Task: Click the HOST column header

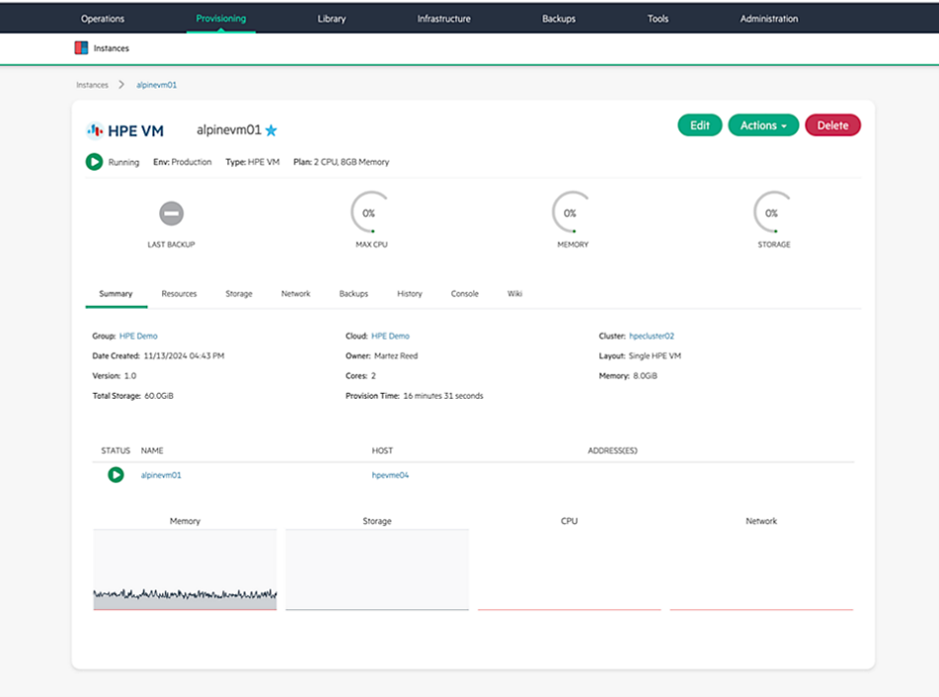Action: point(383,450)
